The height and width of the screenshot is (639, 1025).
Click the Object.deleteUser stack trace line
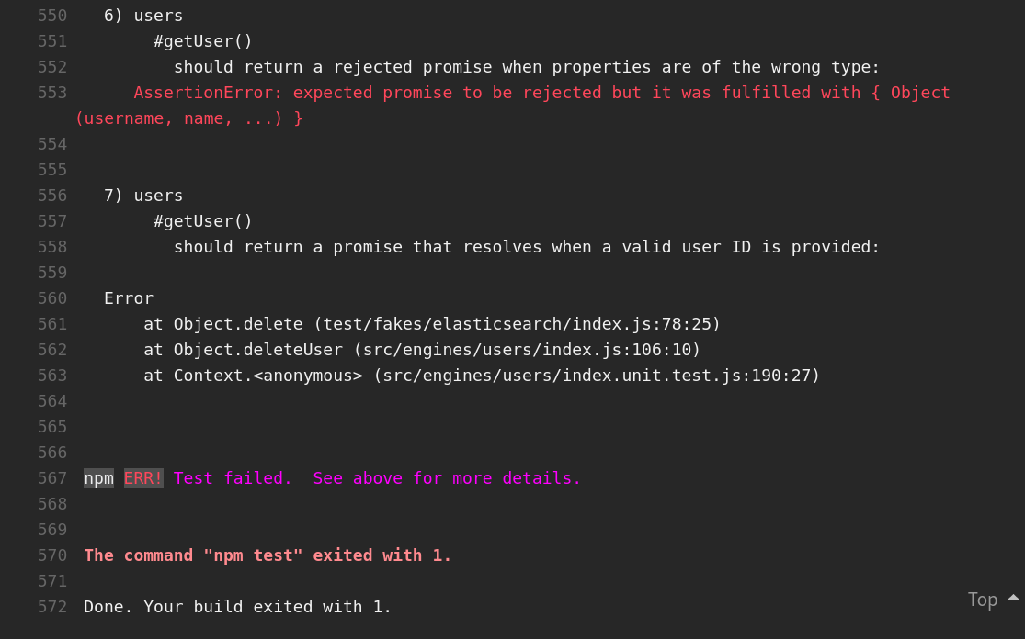pyautogui.click(x=422, y=350)
